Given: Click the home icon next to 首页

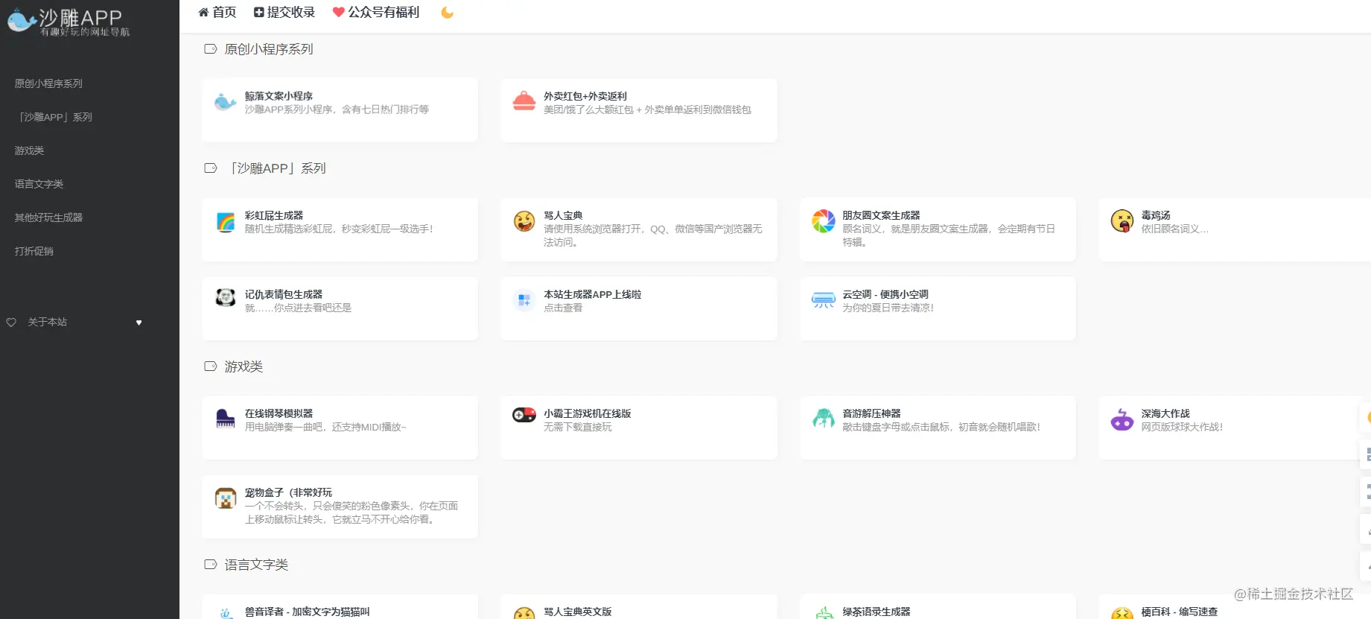Looking at the screenshot, I should click(x=203, y=12).
